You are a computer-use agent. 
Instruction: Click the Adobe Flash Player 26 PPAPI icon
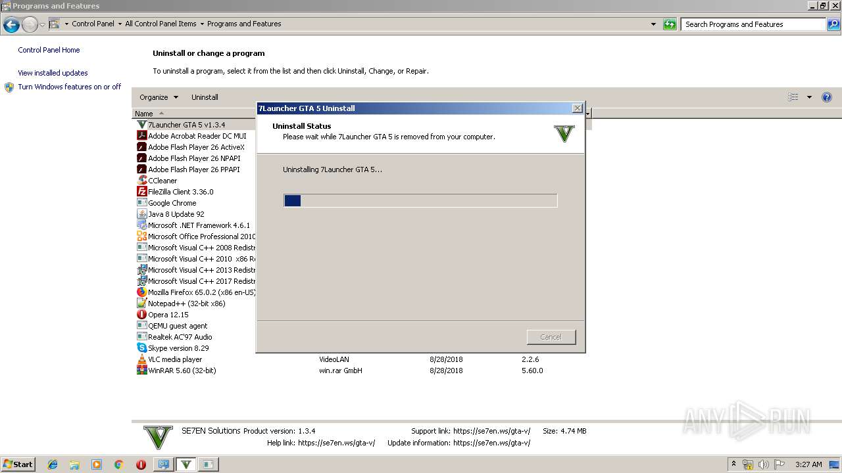(141, 169)
